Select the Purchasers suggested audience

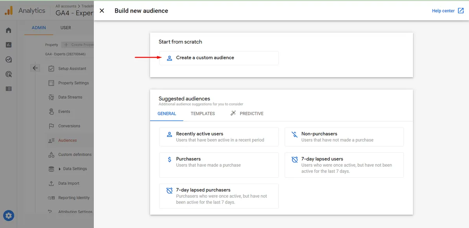[219, 165]
